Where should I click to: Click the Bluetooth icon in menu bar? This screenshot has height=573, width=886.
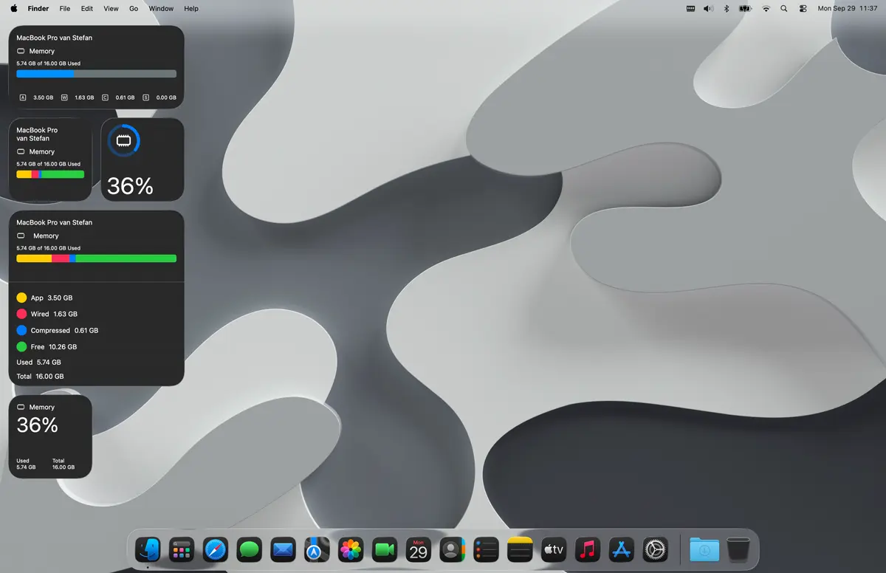click(727, 9)
